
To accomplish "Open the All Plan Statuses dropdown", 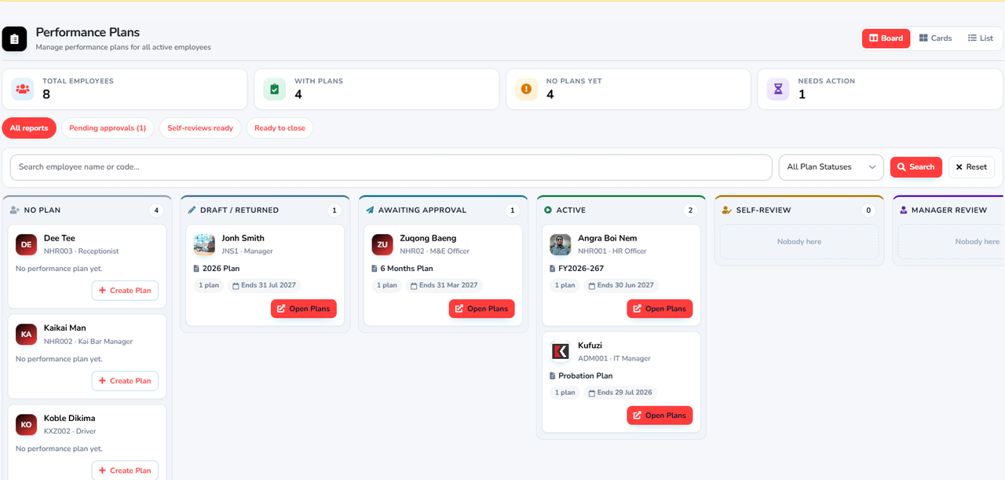I will point(831,167).
